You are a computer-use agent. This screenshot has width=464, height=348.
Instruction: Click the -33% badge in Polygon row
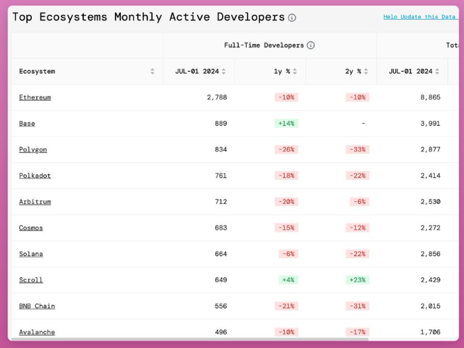pyautogui.click(x=357, y=149)
